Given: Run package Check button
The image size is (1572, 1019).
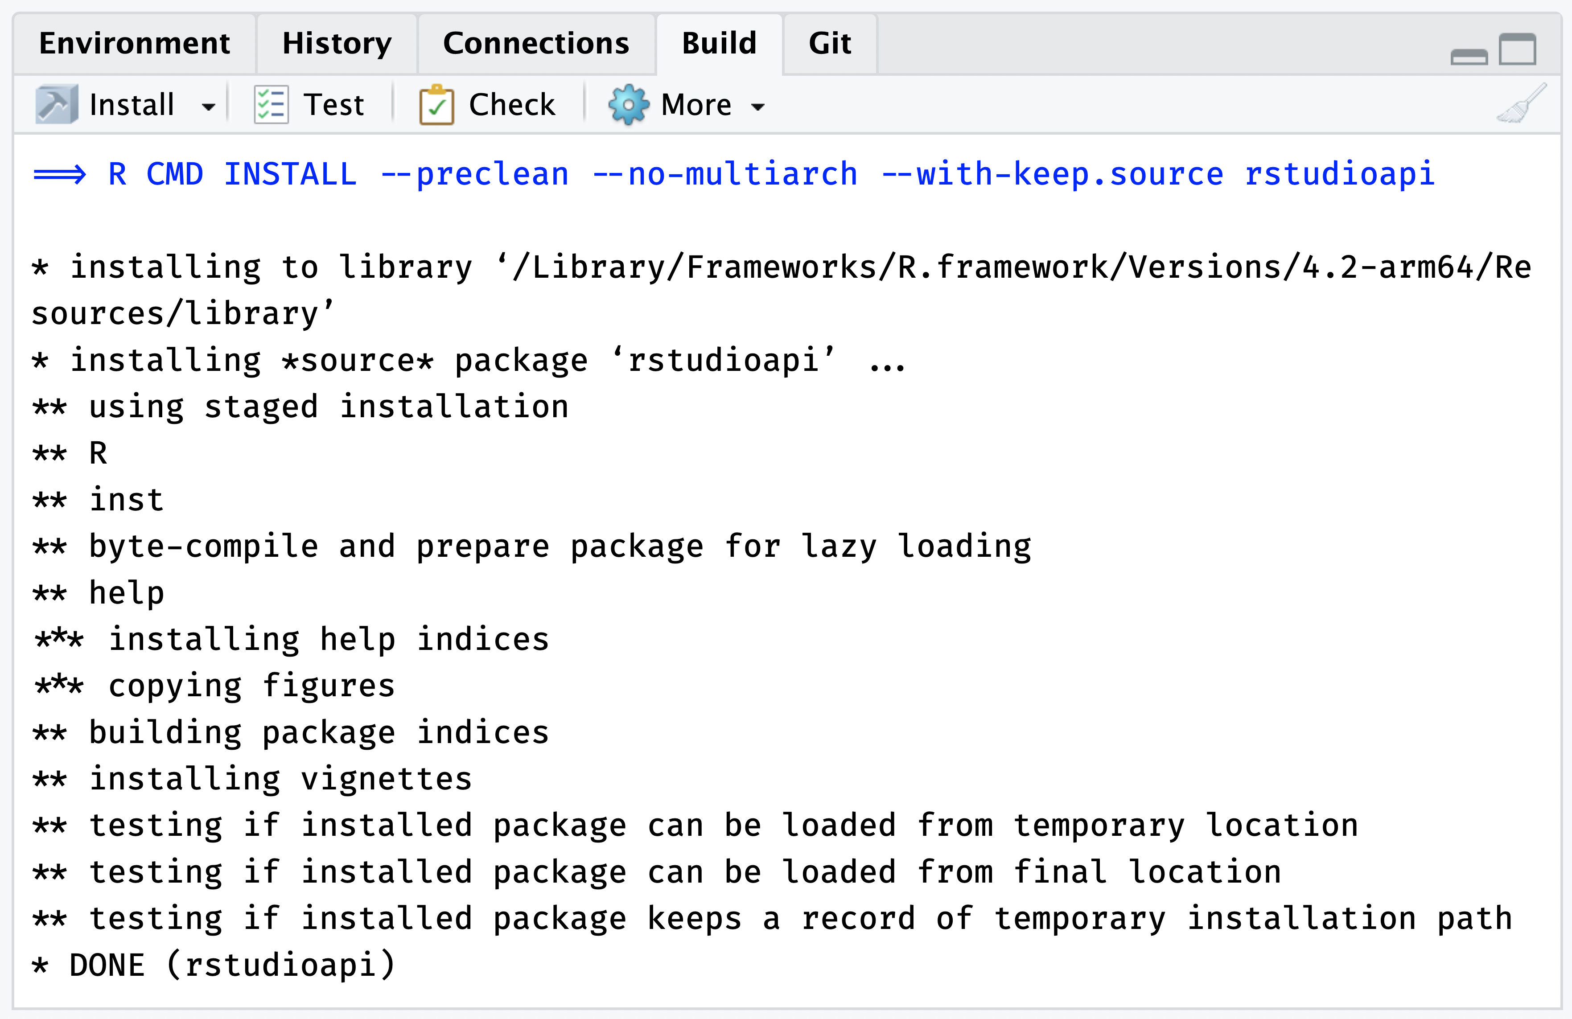Looking at the screenshot, I should [512, 105].
